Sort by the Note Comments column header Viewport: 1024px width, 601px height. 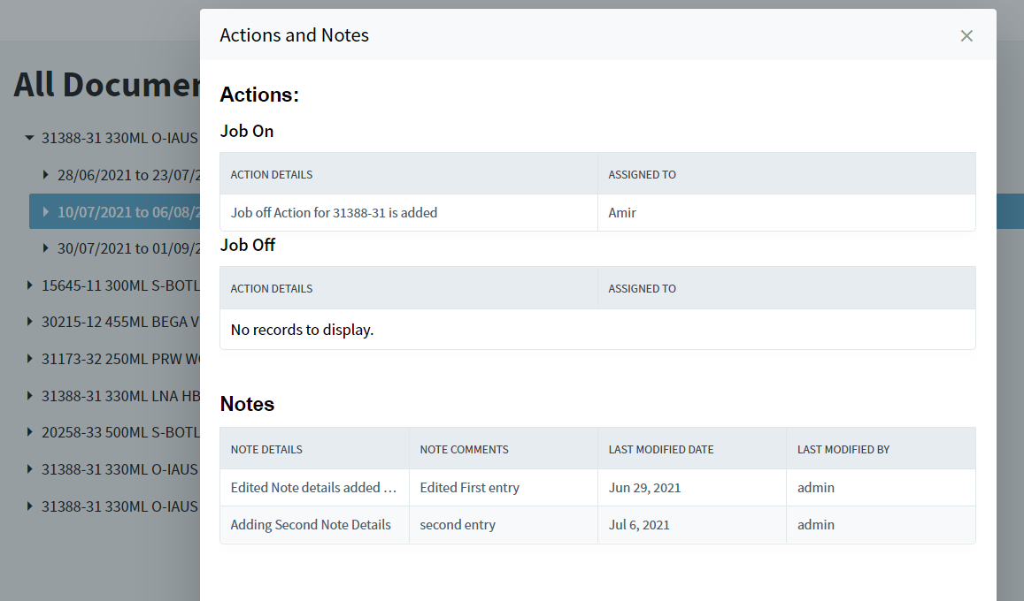464,449
